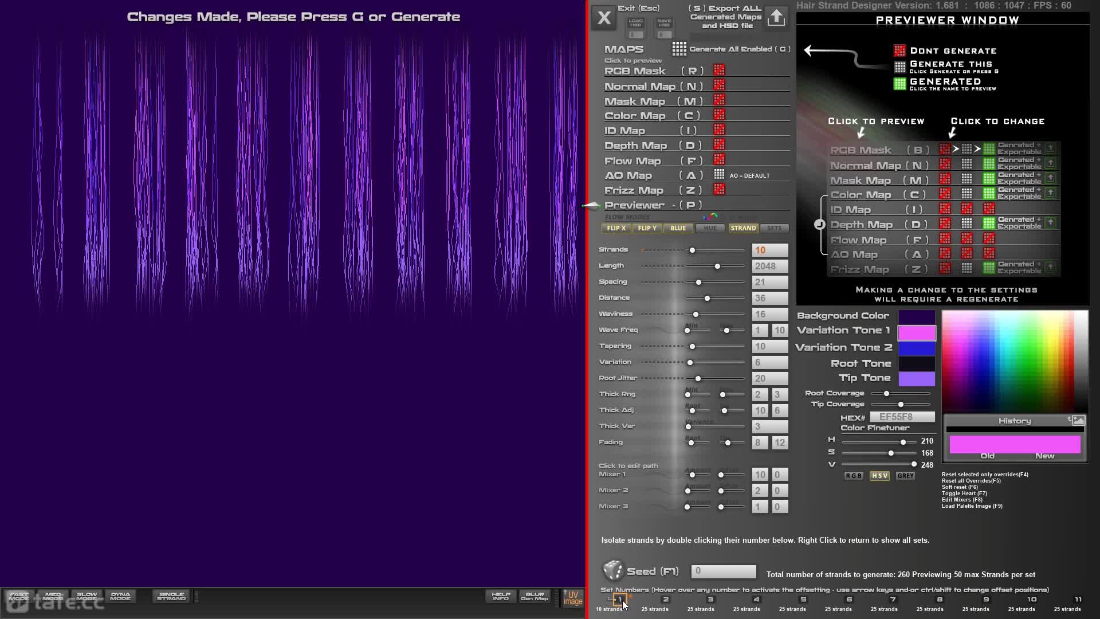
Task: Select the STRAND mode button
Action: pos(743,228)
